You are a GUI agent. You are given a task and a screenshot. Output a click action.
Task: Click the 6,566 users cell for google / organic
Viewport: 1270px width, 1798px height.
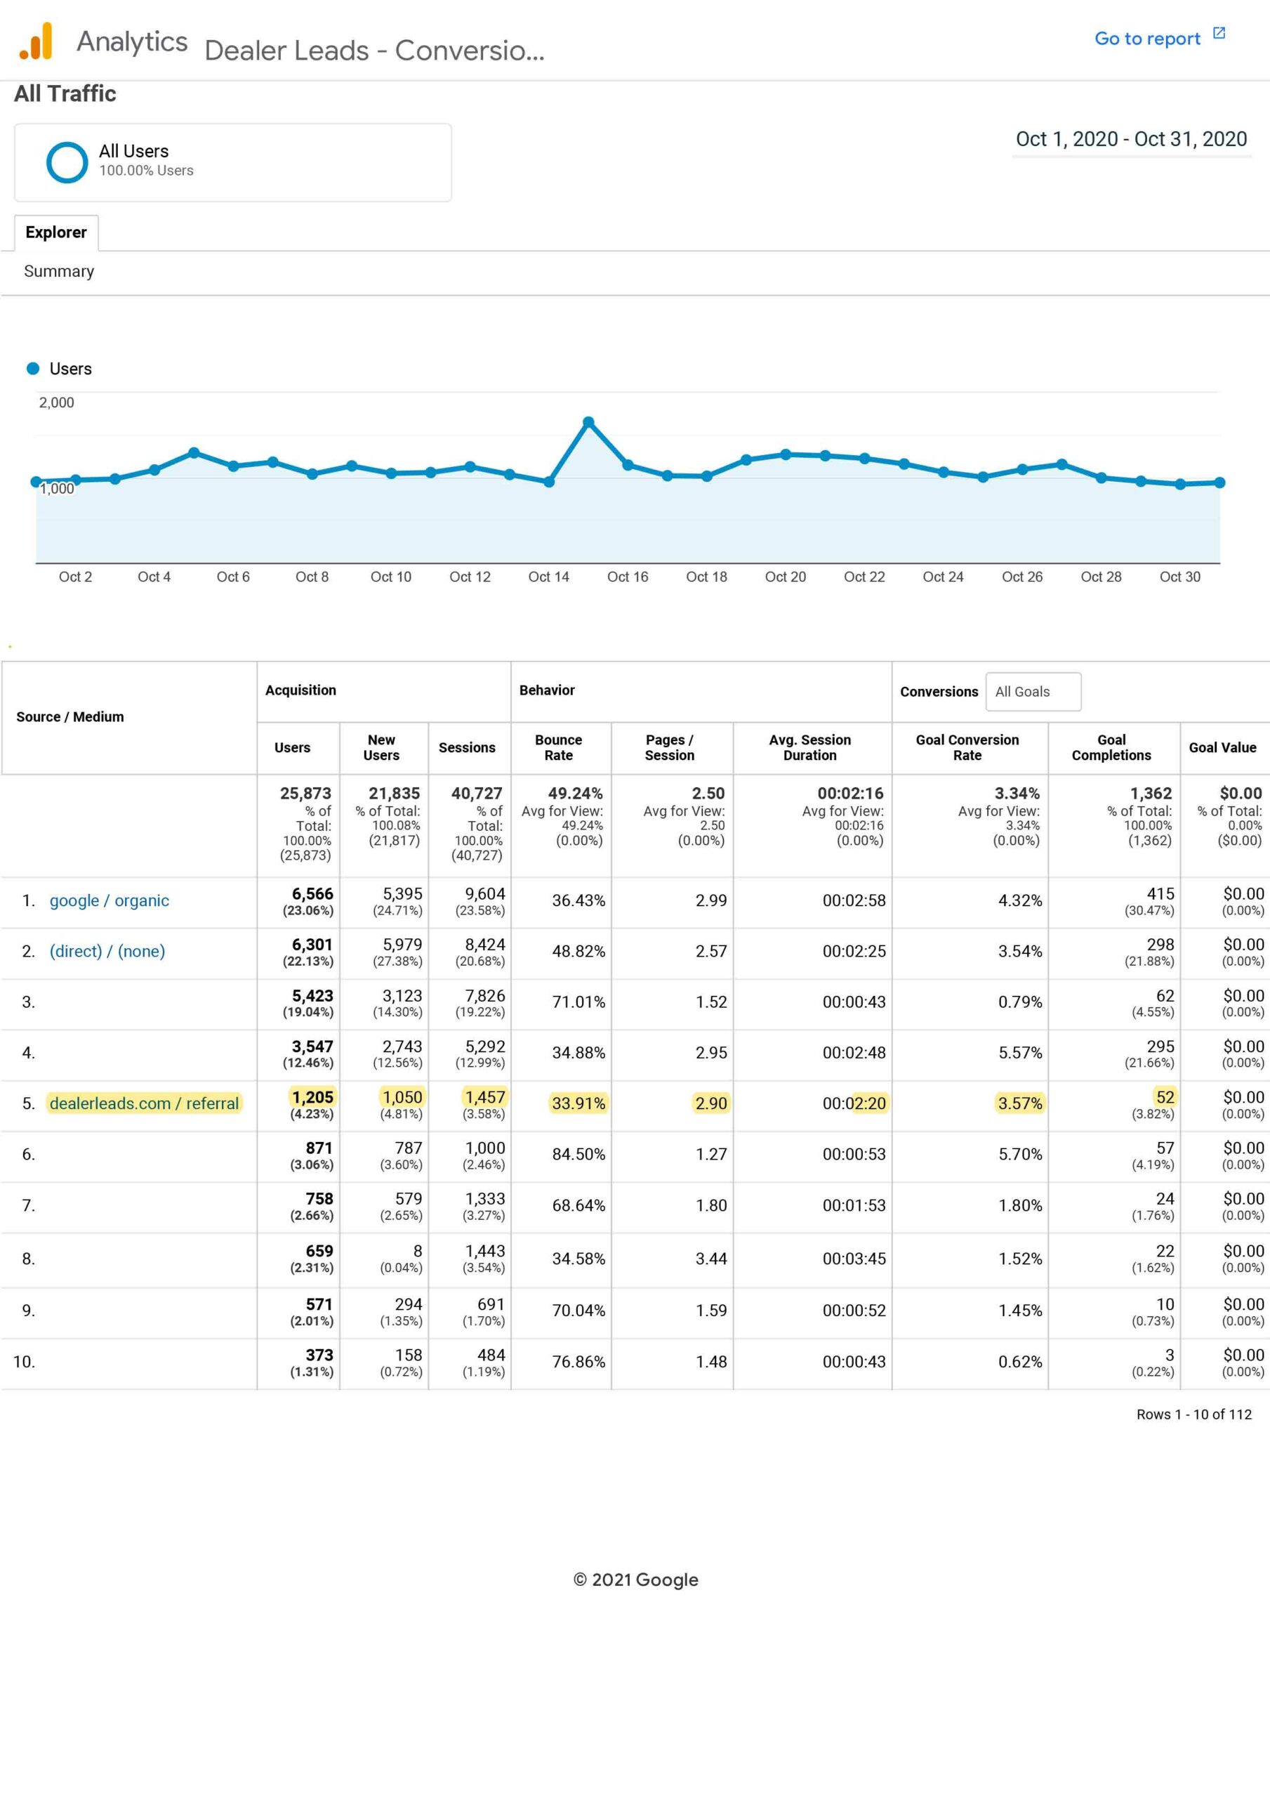pos(312,893)
